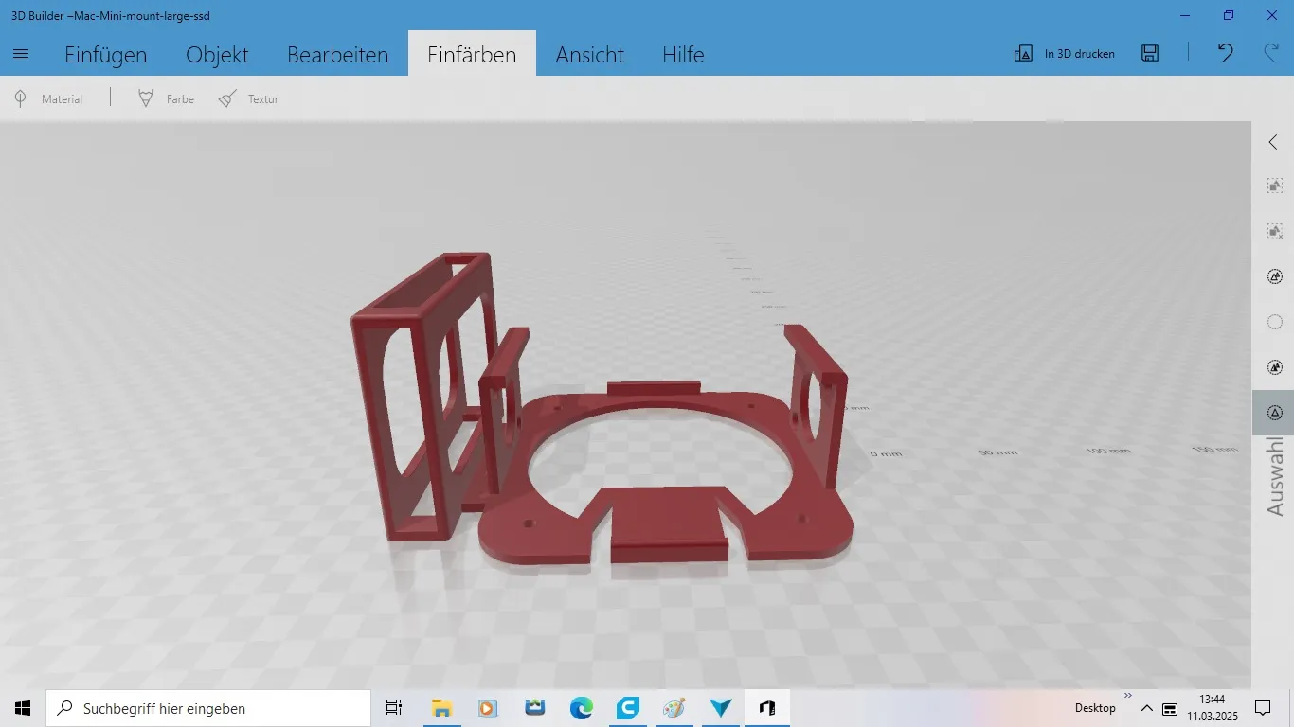Click the group objects icon in sidebar
Image resolution: width=1294 pixels, height=727 pixels.
1274,186
